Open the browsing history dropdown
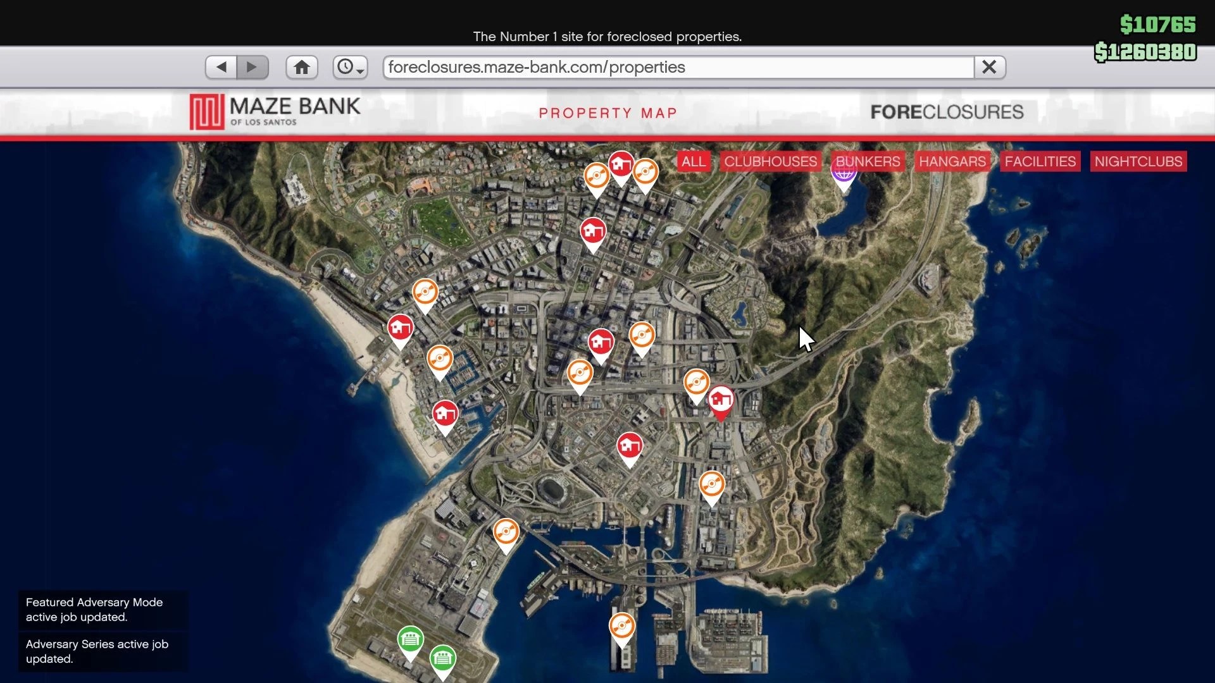The height and width of the screenshot is (683, 1215). click(350, 67)
